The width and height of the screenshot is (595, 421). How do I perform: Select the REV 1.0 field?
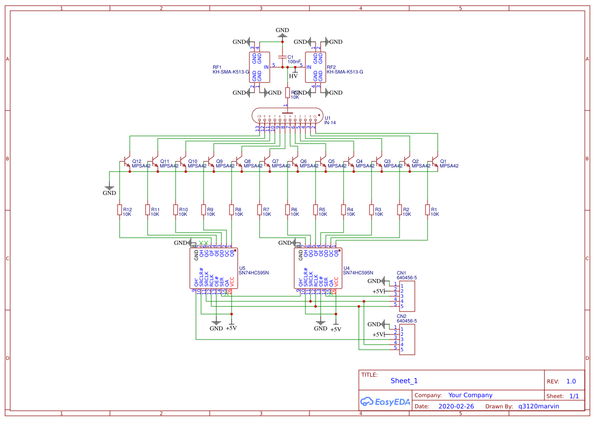571,381
